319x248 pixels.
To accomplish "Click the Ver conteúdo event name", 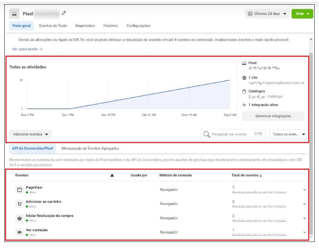I will pyautogui.click(x=36, y=230).
